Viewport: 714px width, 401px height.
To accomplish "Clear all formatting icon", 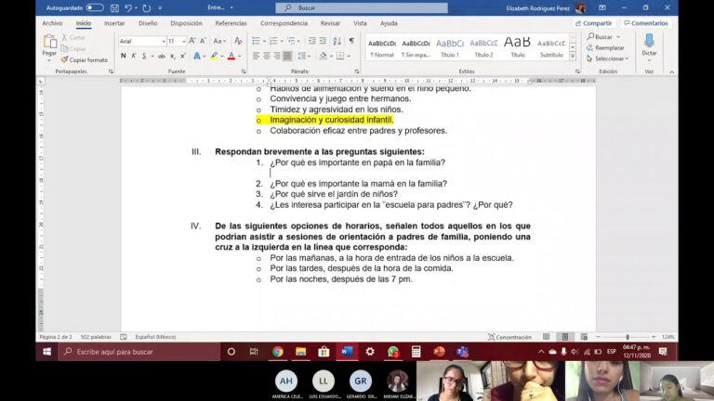I will 238,41.
